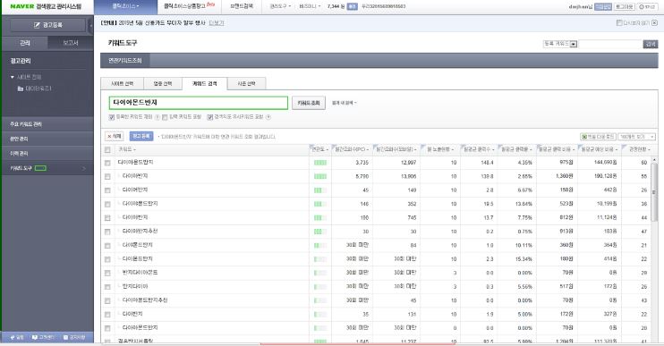The image size is (664, 346).
Task: Click the relevance bar for 다이아반지추천 row
Action: tap(320, 232)
